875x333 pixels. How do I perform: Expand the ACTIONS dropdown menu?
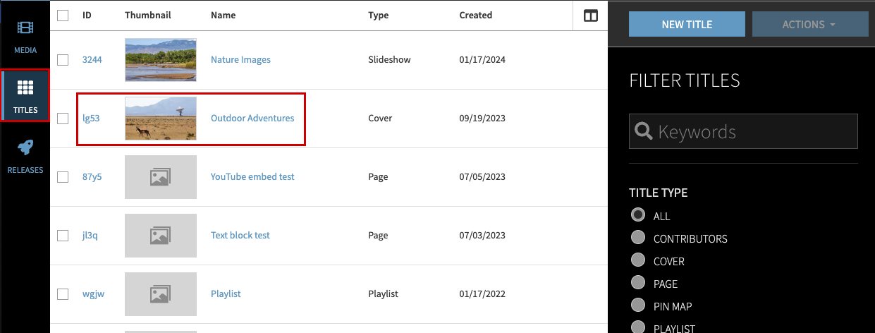pos(809,25)
